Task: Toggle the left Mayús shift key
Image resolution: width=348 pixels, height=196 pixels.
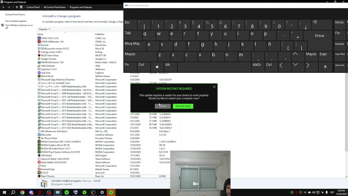Action: pos(139,56)
